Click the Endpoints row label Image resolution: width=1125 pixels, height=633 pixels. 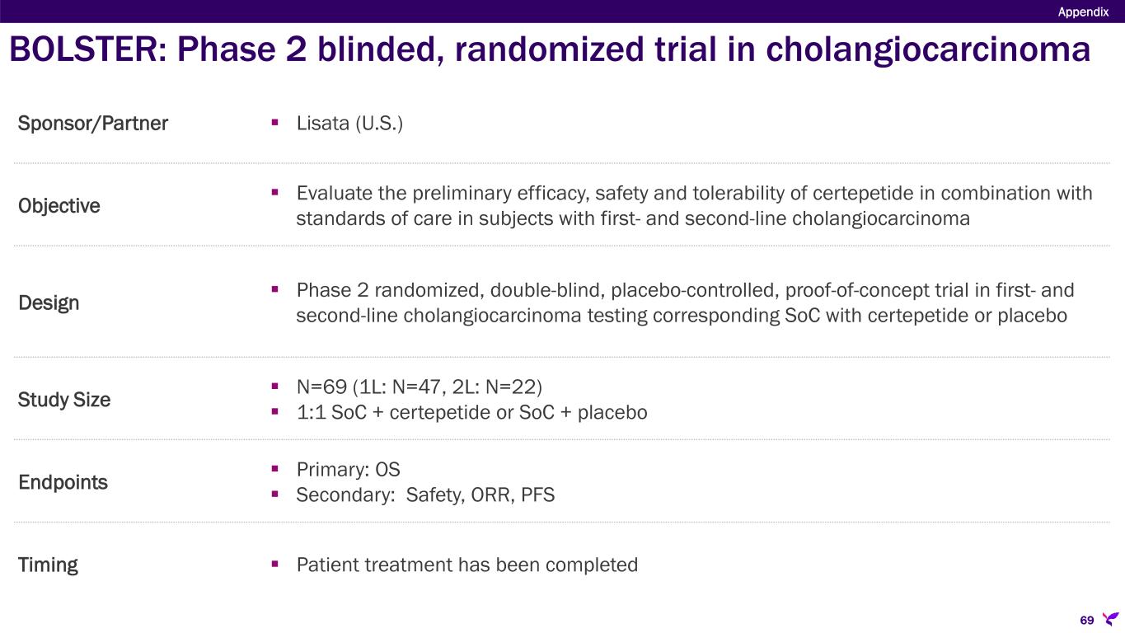[63, 482]
